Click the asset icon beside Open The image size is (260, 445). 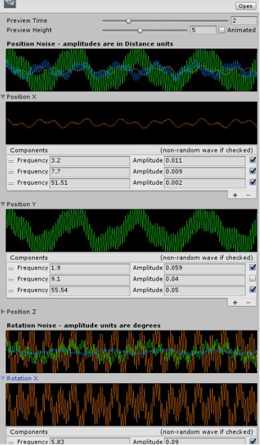click(9, 3)
